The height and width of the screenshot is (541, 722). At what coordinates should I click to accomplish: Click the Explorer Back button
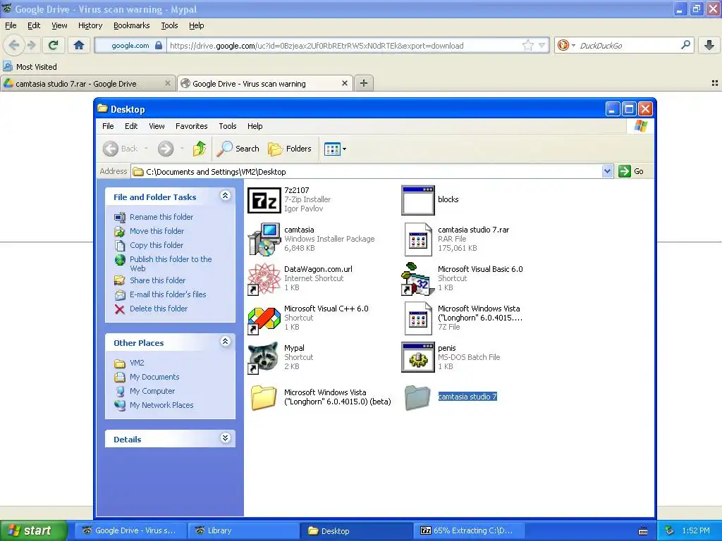120,149
